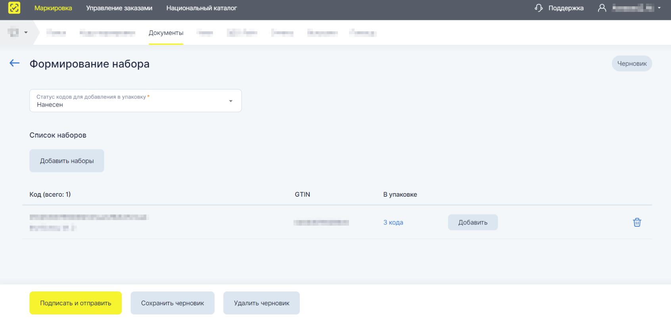Open the '3 кода' link
The image size is (671, 320).
pyautogui.click(x=393, y=222)
